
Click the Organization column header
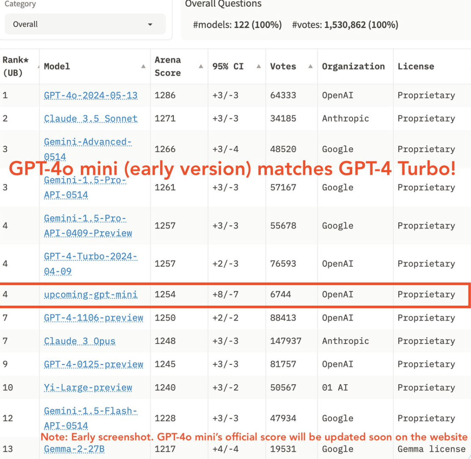tap(353, 66)
